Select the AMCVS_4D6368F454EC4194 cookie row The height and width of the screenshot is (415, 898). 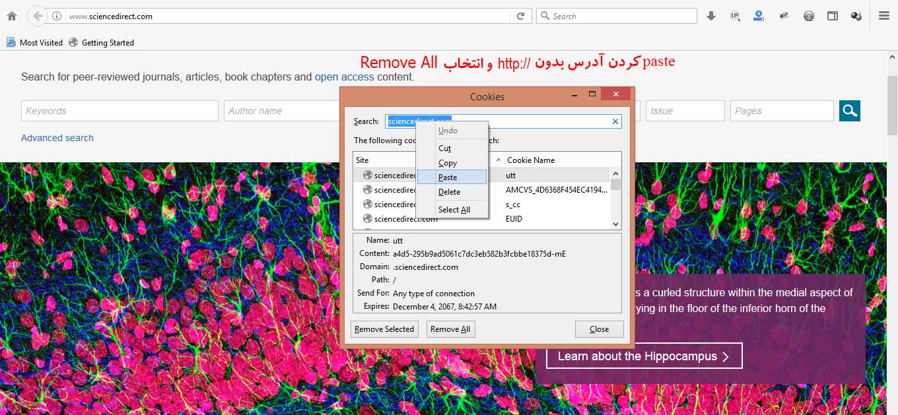[x=481, y=189]
